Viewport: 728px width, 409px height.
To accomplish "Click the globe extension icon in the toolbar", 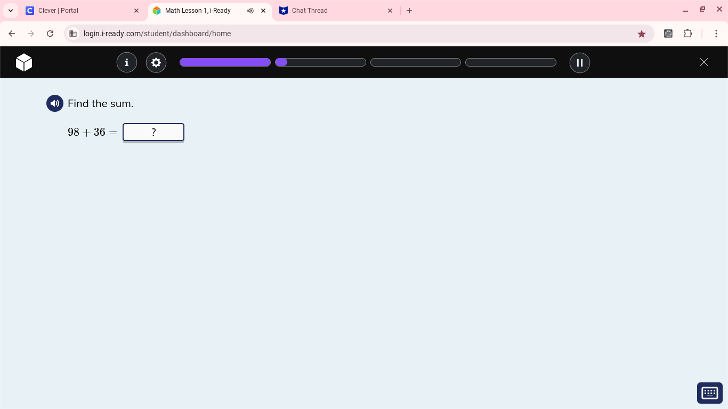I will (x=668, y=34).
